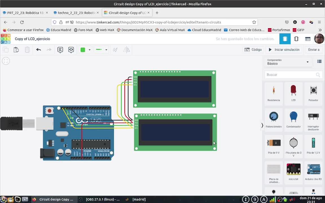The width and height of the screenshot is (325, 203).
Task: Click the paste clipboard icon
Action: point(16,50)
